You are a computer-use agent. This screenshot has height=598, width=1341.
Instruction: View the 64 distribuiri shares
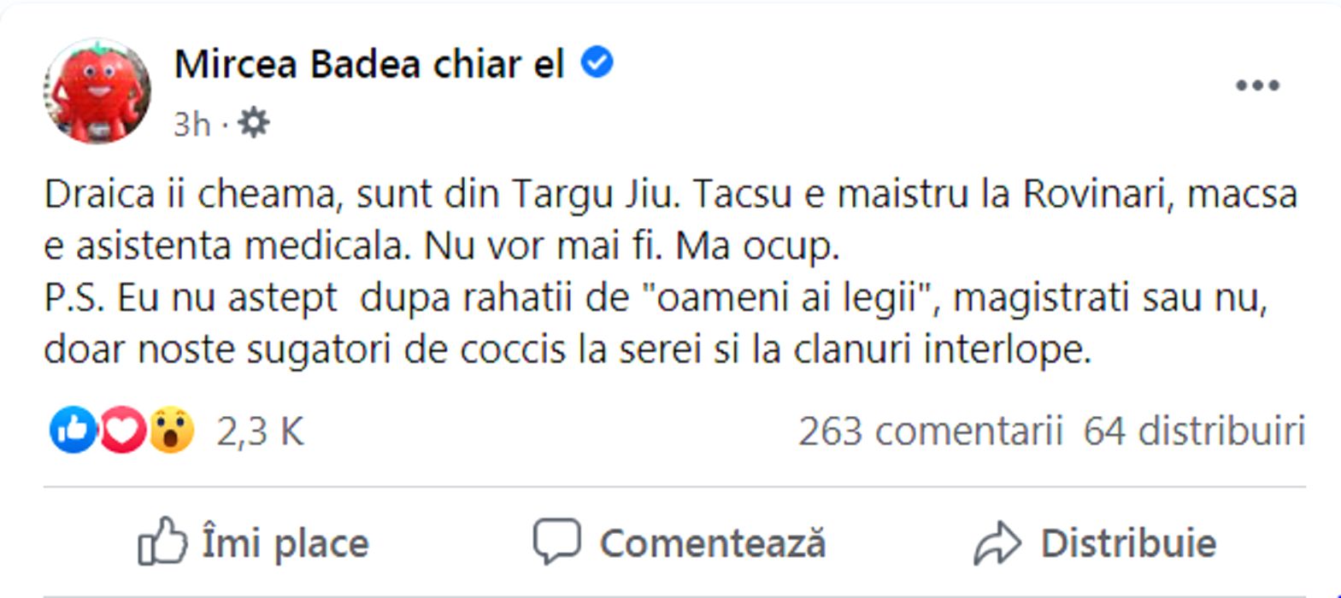[1194, 431]
